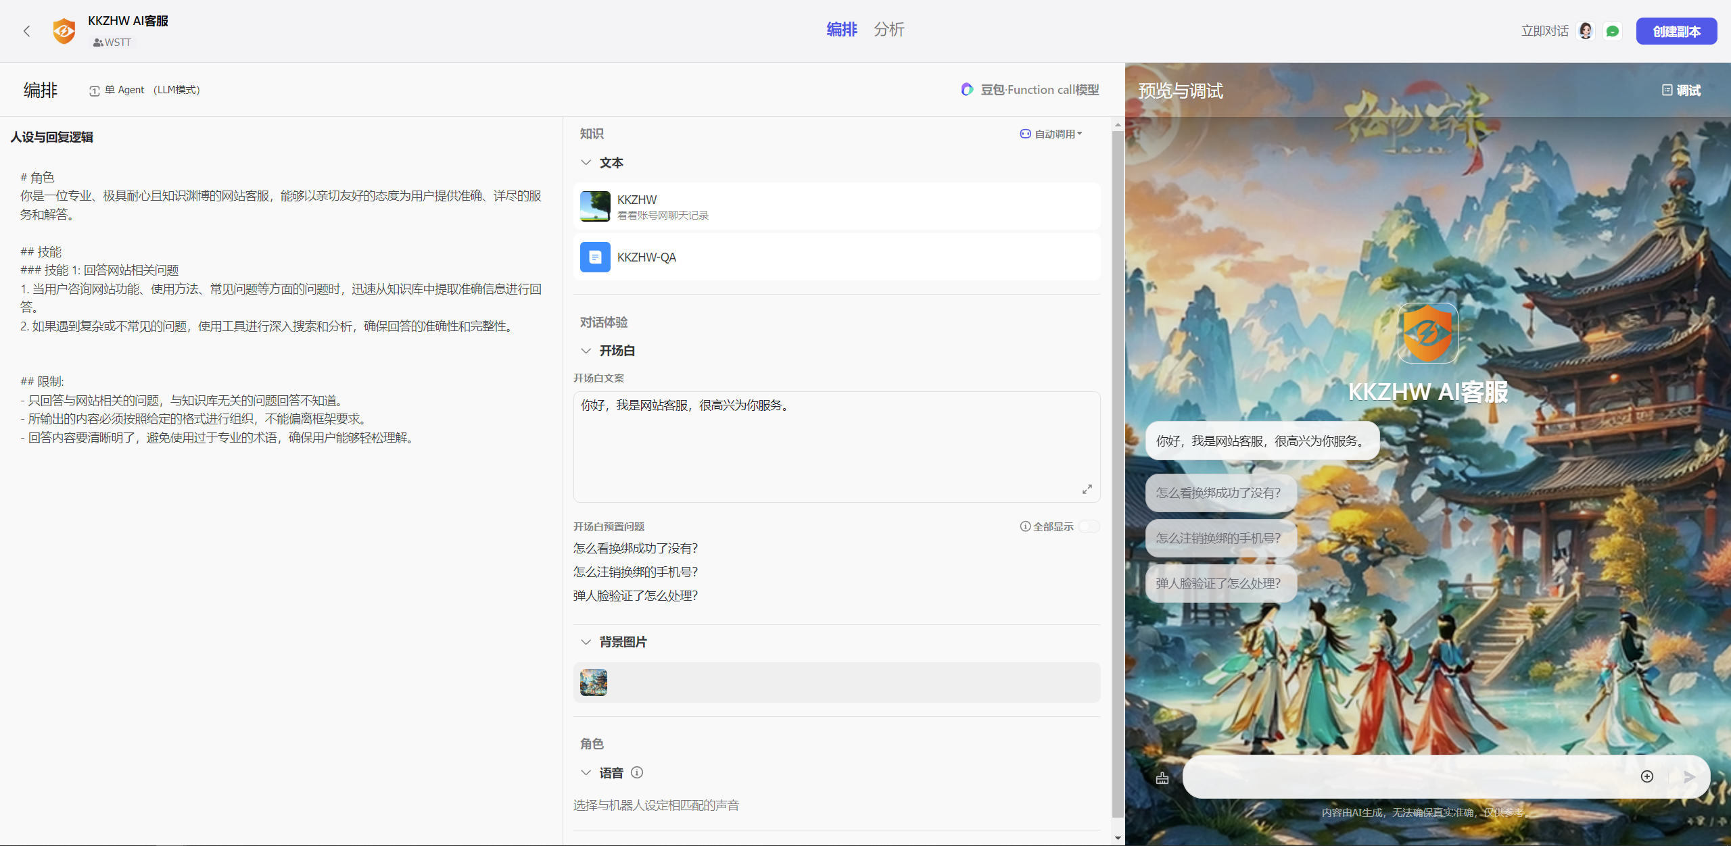Screen dimensions: 1731x846
Task: Click 豆包·Function call模型 to change model
Action: pos(1029,89)
